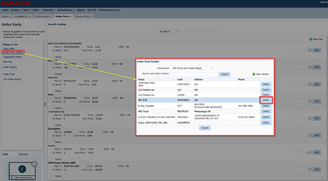This screenshot has height=181, width=328.
Task: Add the PART12 part
Action: [x=317, y=152]
